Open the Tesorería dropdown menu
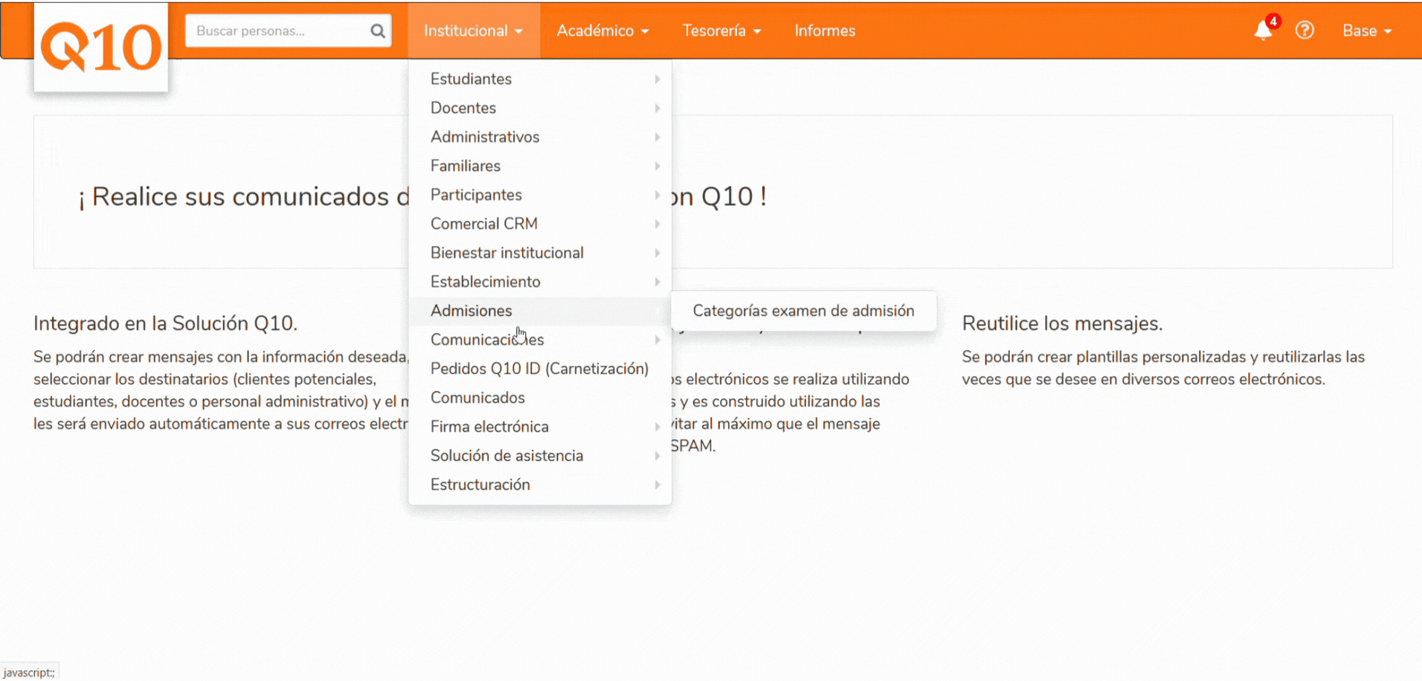 [721, 30]
